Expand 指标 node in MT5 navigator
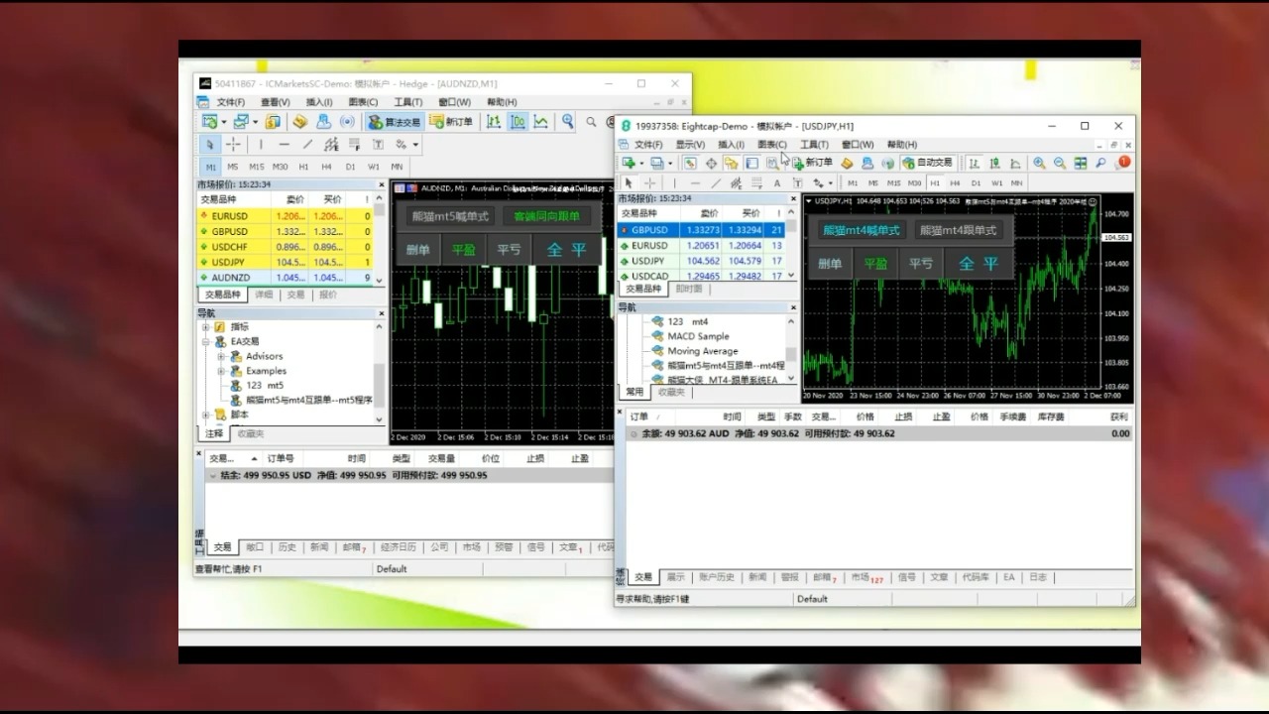This screenshot has width=1269, height=714. point(206,326)
